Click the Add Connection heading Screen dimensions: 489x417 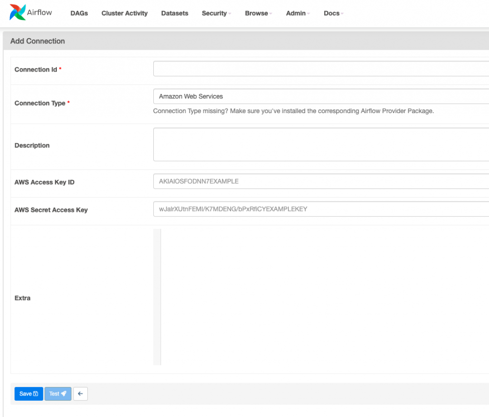click(x=37, y=41)
